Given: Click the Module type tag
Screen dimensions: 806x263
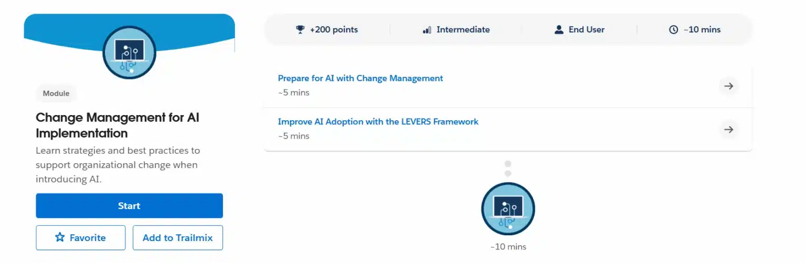Looking at the screenshot, I should coord(56,94).
